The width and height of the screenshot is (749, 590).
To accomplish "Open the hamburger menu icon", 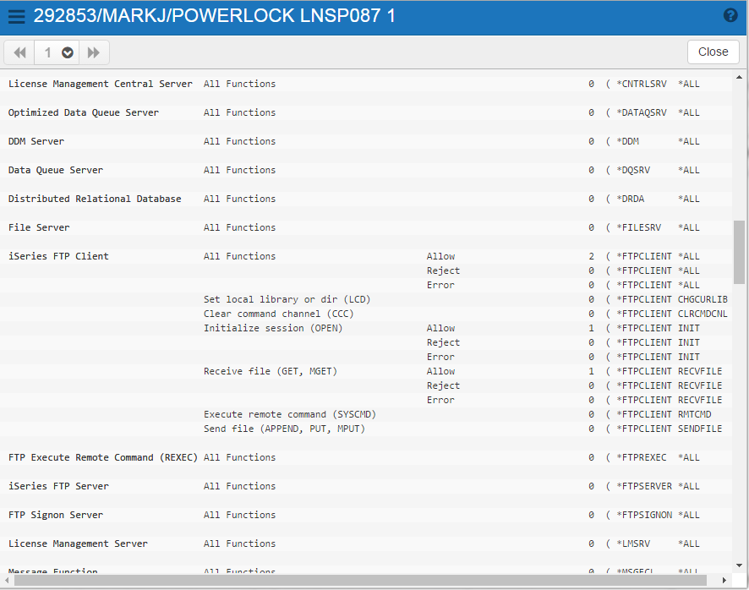I will [x=16, y=16].
